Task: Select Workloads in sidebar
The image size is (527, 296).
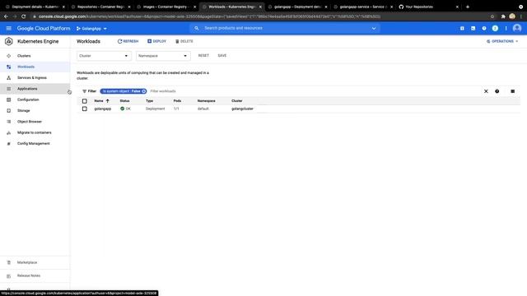Action: (35, 67)
